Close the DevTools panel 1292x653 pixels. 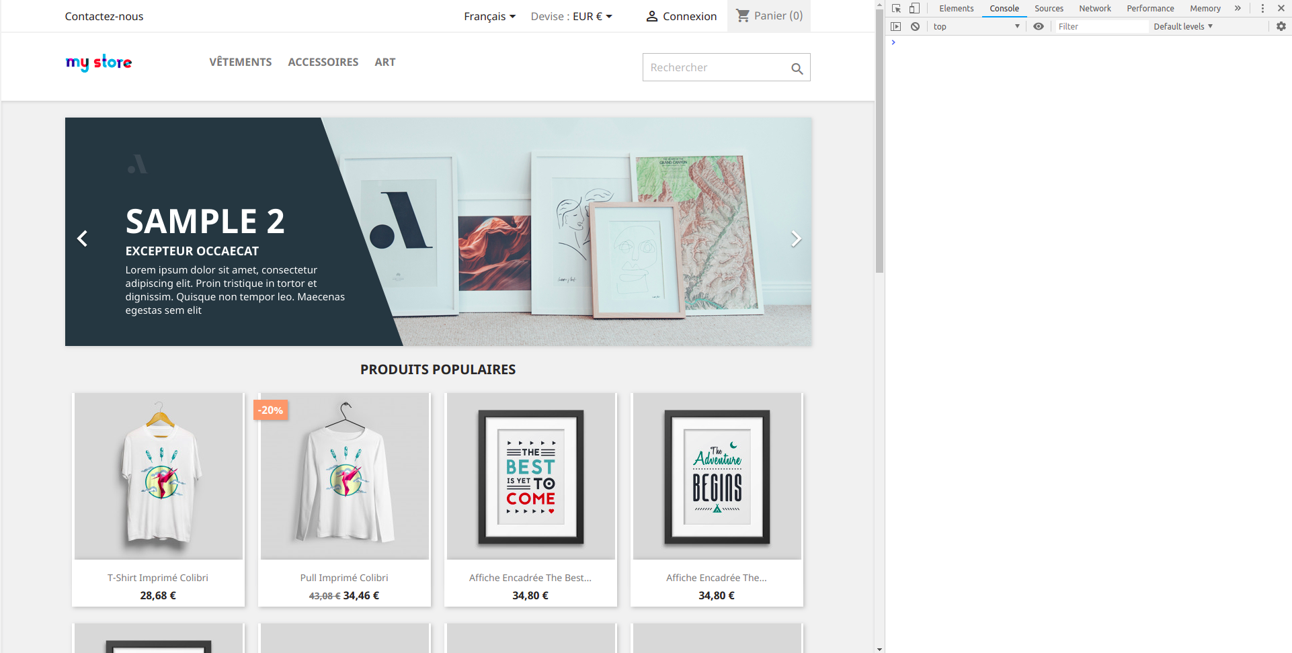pos(1281,9)
